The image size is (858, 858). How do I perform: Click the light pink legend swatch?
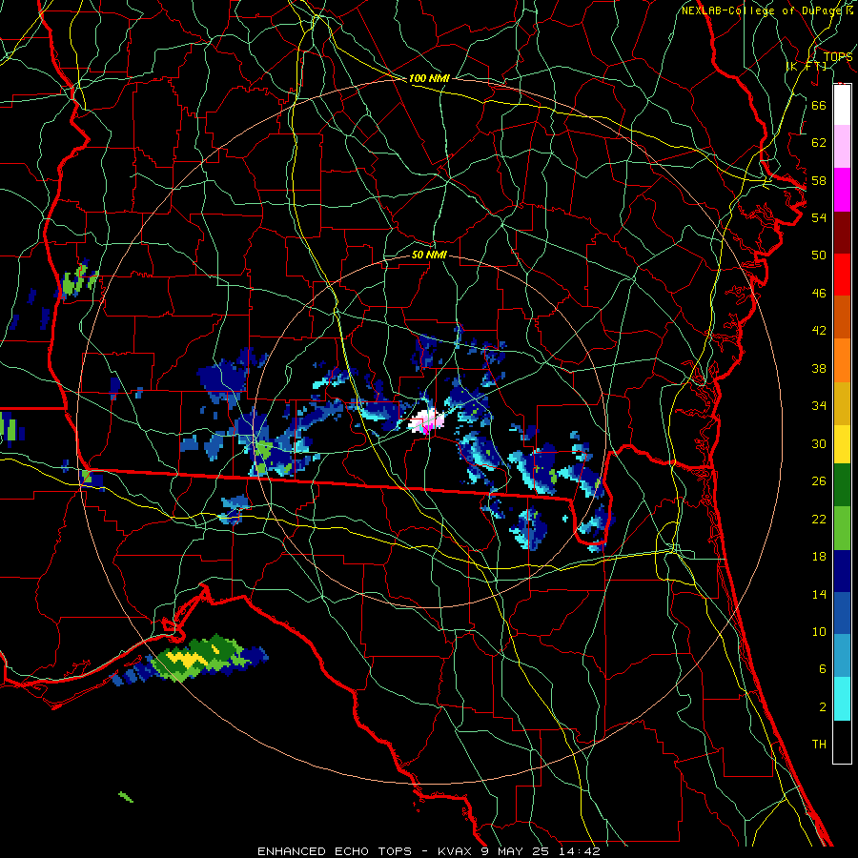point(842,147)
